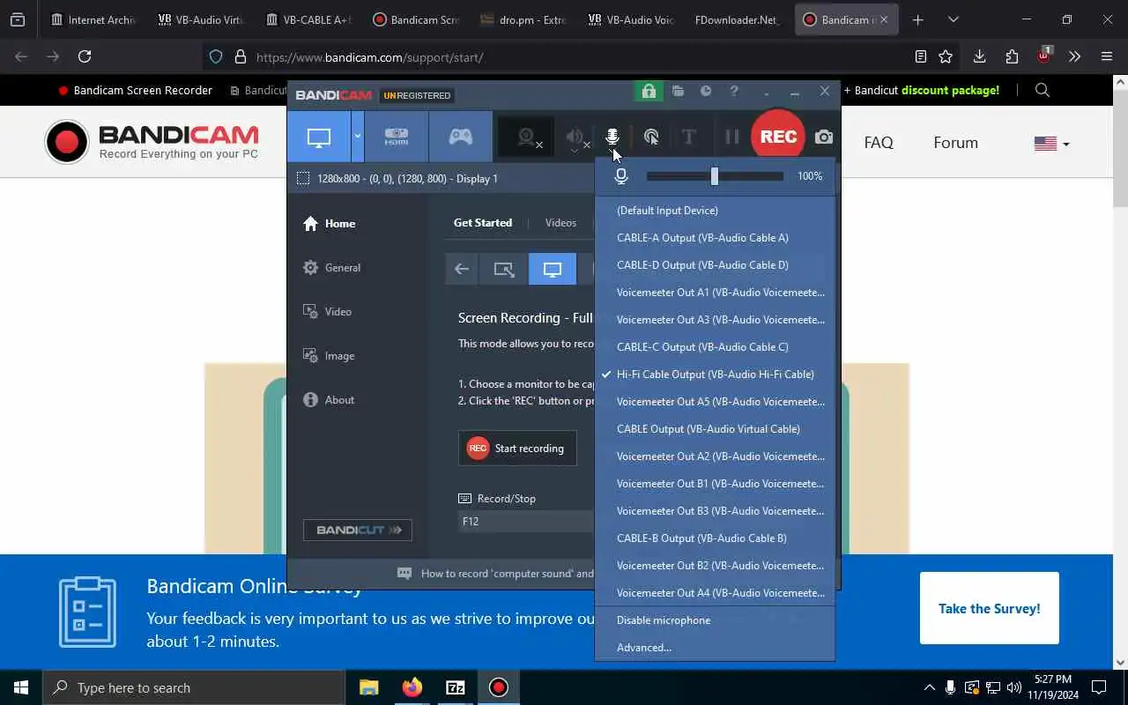Choose Voicemeeter Out B3 device
The image size is (1128, 705).
[715, 511]
